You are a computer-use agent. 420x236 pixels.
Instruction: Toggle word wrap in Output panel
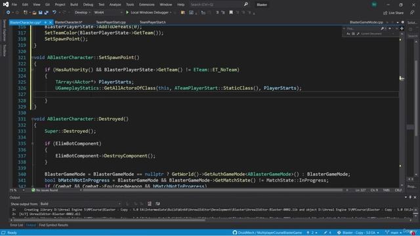157,204
